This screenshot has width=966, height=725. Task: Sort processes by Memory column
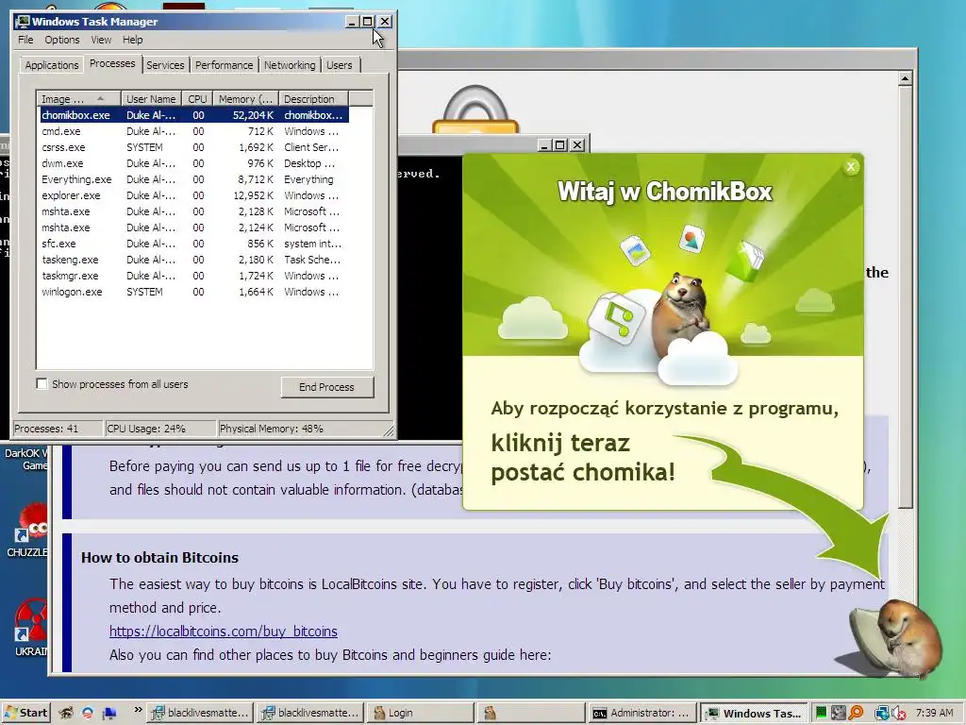point(246,98)
